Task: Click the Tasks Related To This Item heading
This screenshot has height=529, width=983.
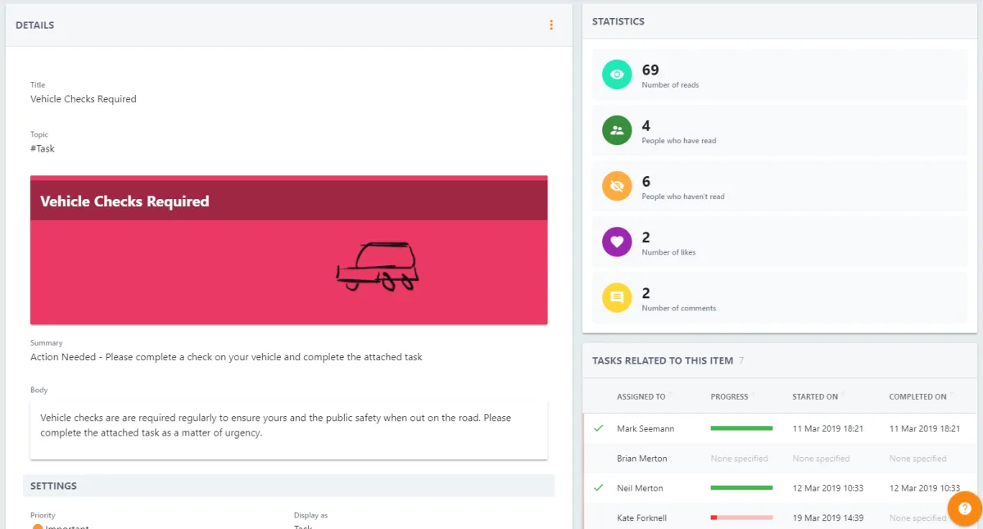Action: [663, 360]
